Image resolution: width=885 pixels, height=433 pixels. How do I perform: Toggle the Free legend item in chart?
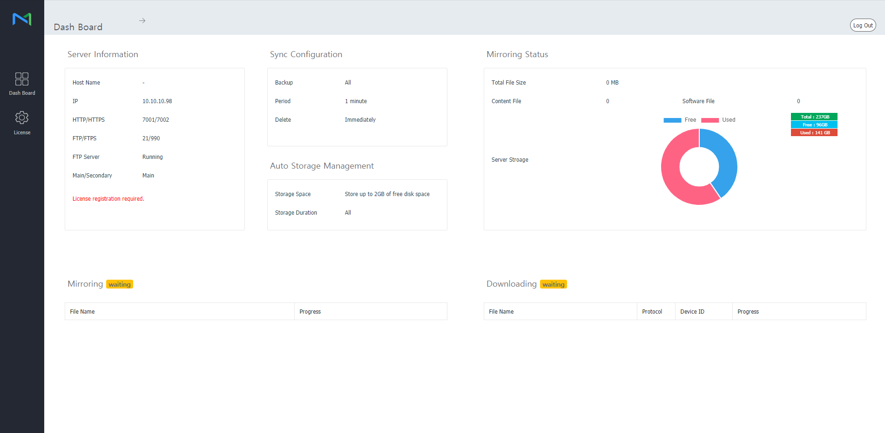click(680, 120)
